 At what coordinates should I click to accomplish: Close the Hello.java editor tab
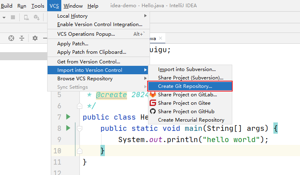click(160, 38)
